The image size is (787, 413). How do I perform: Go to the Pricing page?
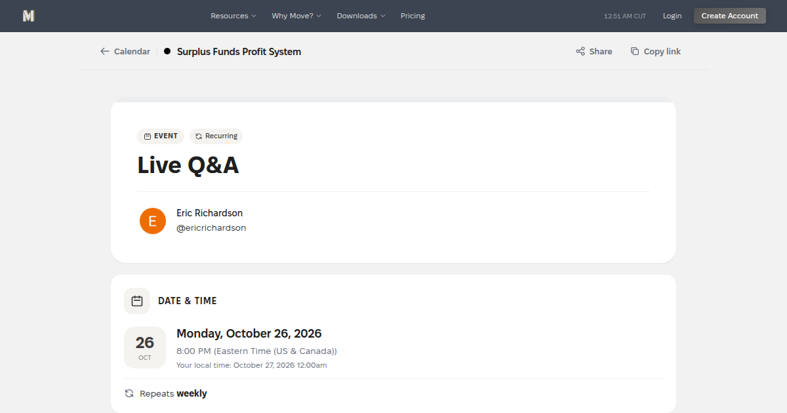pyautogui.click(x=413, y=16)
